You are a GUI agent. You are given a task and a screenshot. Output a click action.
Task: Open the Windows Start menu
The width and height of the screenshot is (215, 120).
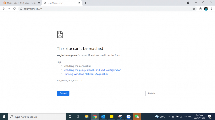coord(4,117)
